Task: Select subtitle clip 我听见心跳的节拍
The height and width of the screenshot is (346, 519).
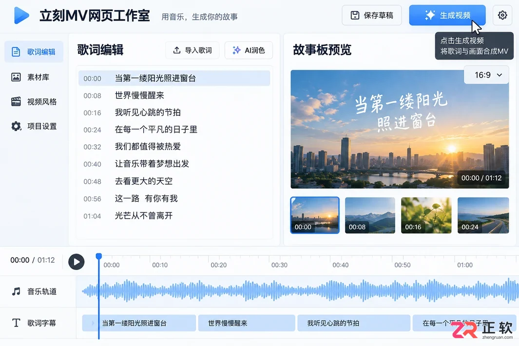Action: click(x=354, y=323)
